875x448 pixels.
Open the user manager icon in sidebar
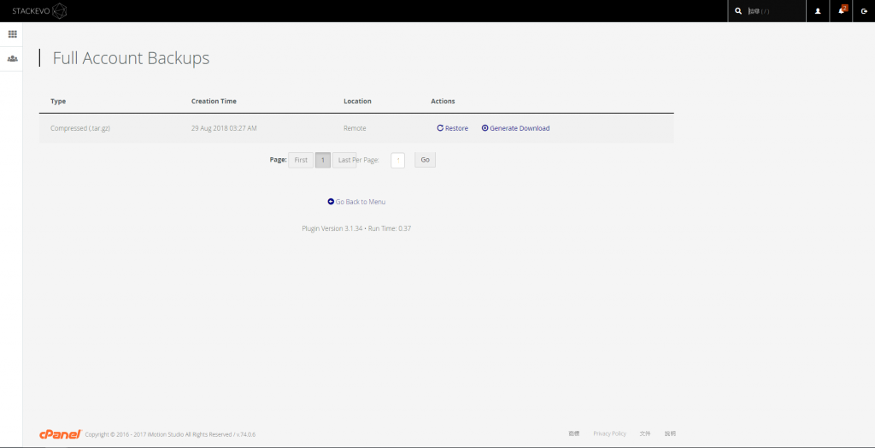tap(12, 59)
